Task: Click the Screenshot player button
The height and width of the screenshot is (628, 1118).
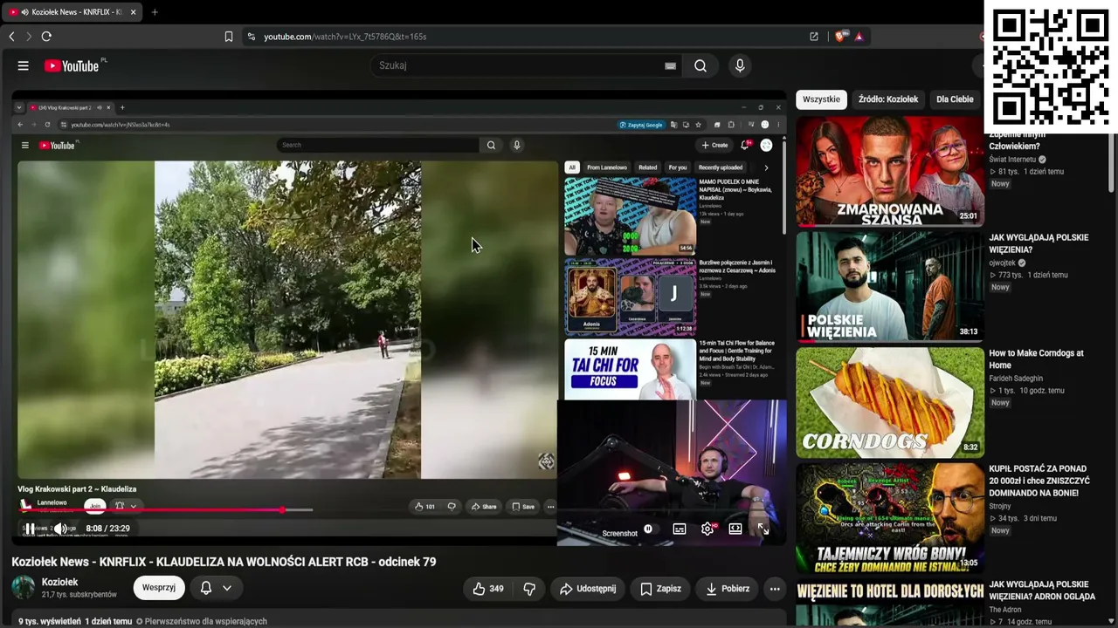Action: [620, 534]
